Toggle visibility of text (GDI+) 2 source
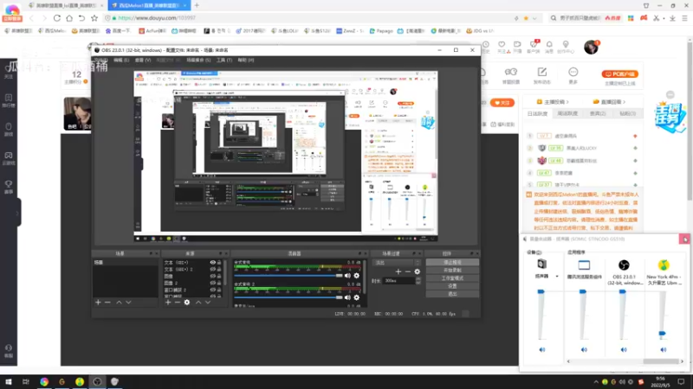Image resolution: width=693 pixels, height=389 pixels. pos(212,269)
